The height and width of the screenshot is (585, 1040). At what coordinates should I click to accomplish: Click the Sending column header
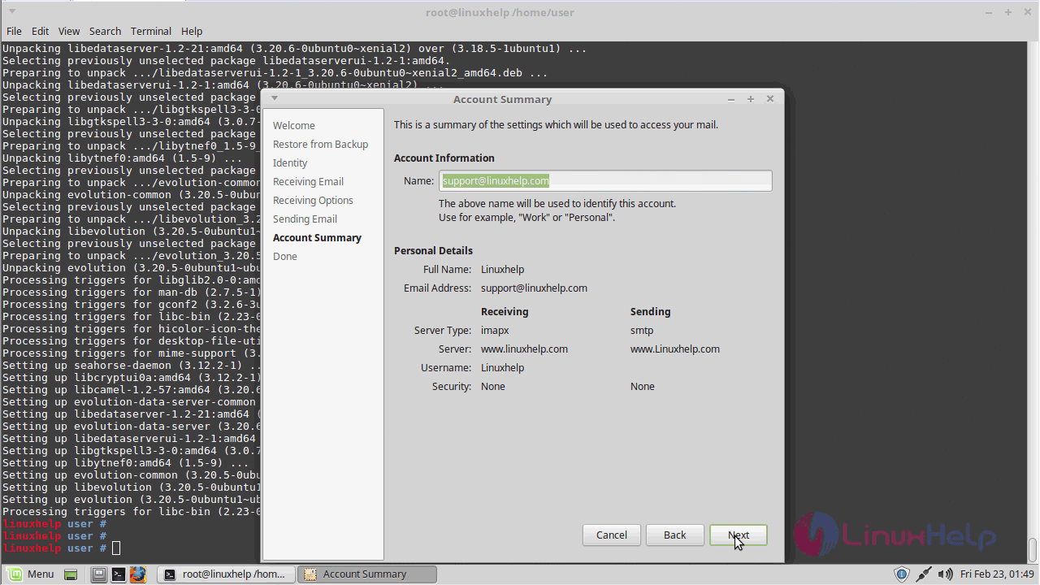(x=650, y=311)
